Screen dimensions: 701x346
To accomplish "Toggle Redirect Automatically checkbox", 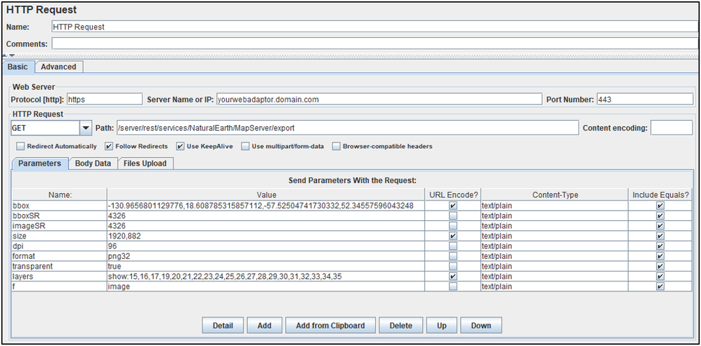I will coord(20,147).
